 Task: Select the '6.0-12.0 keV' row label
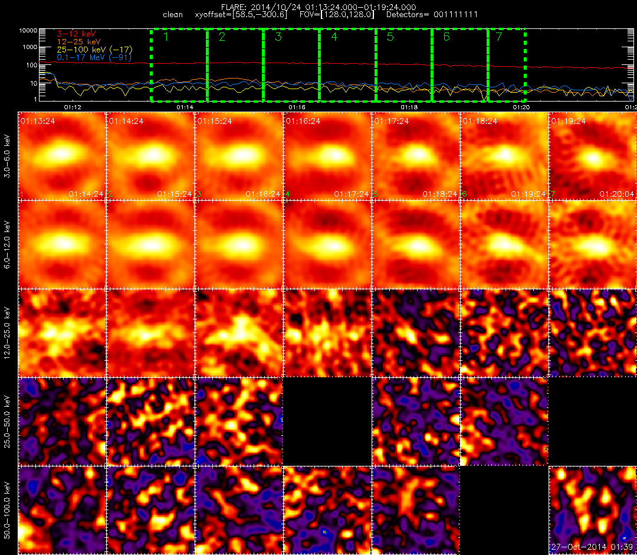point(7,244)
